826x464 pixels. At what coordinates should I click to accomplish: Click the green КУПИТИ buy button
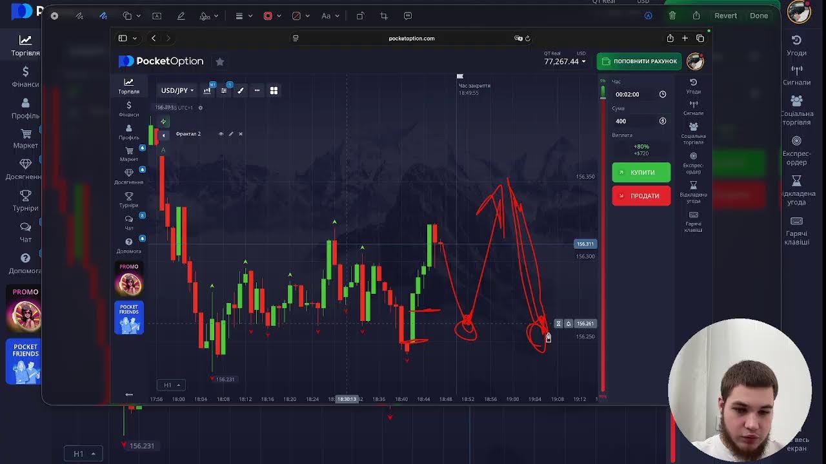pyautogui.click(x=641, y=172)
